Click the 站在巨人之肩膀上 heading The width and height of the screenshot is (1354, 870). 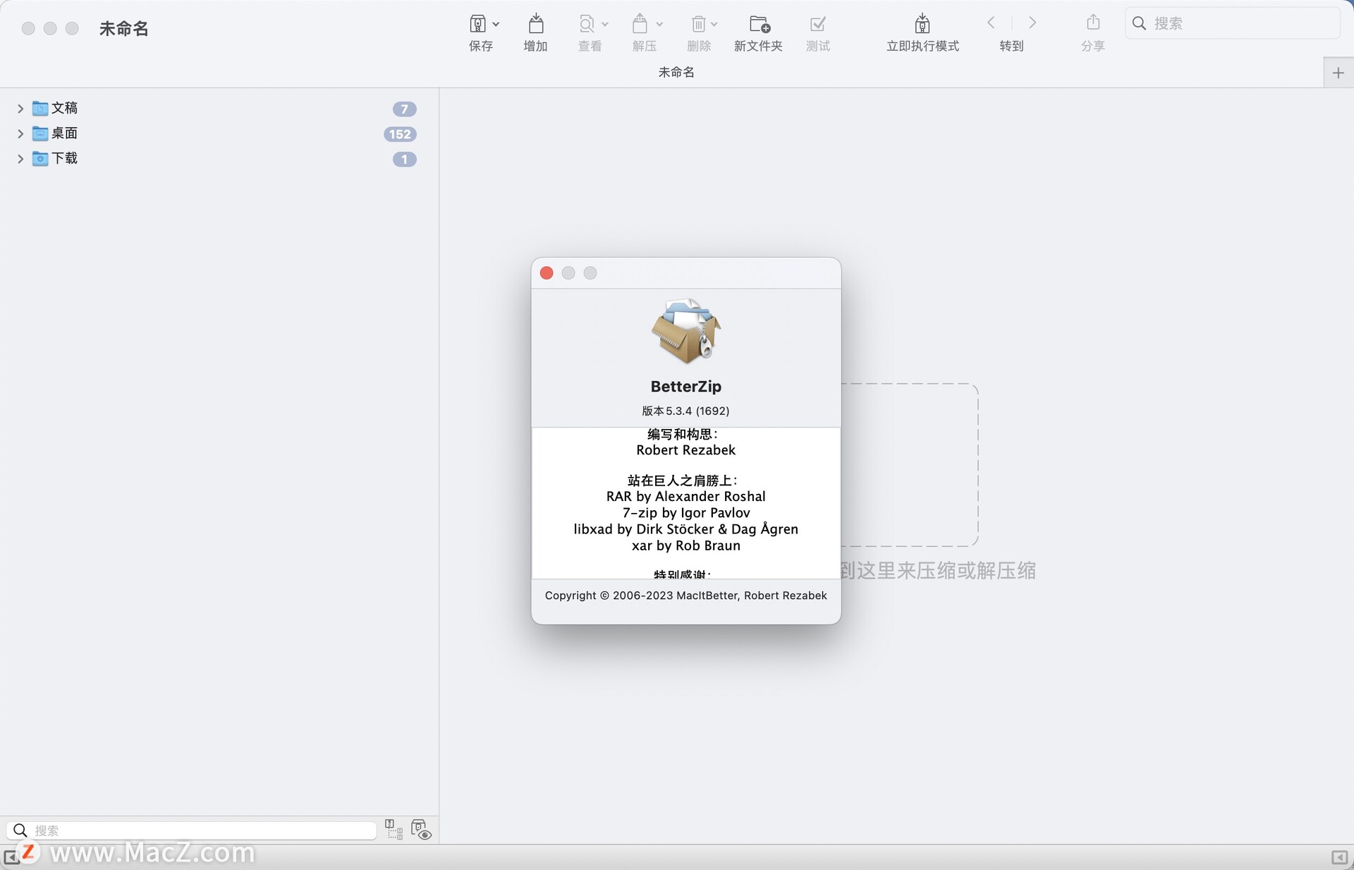point(682,481)
